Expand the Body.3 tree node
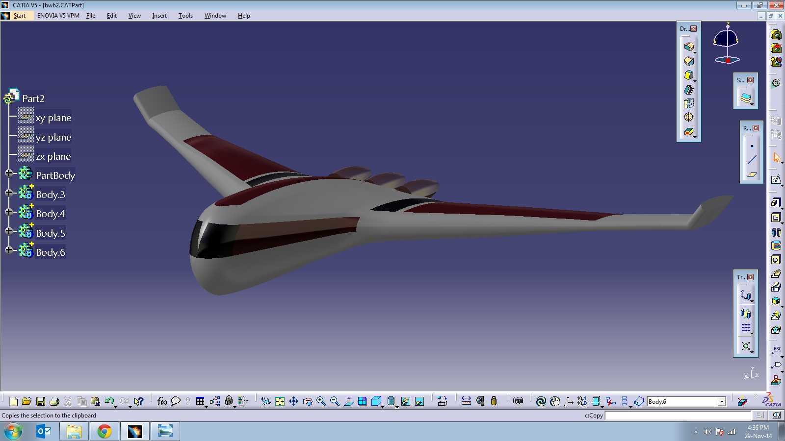785x441 pixels. 8,193
